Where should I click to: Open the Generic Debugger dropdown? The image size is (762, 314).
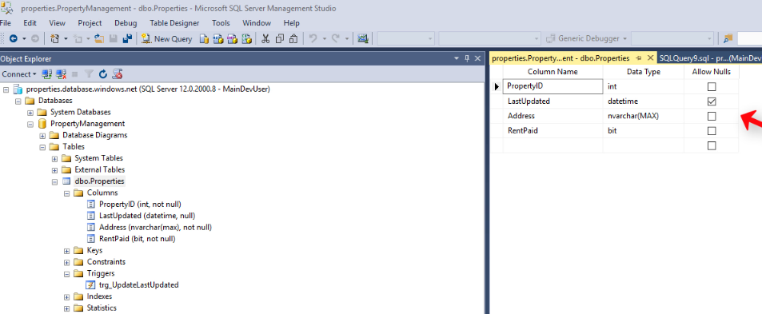pyautogui.click(x=625, y=39)
